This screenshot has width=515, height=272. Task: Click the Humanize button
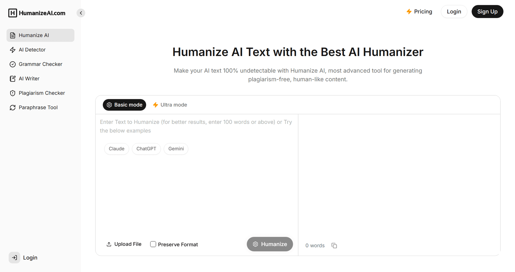click(270, 244)
